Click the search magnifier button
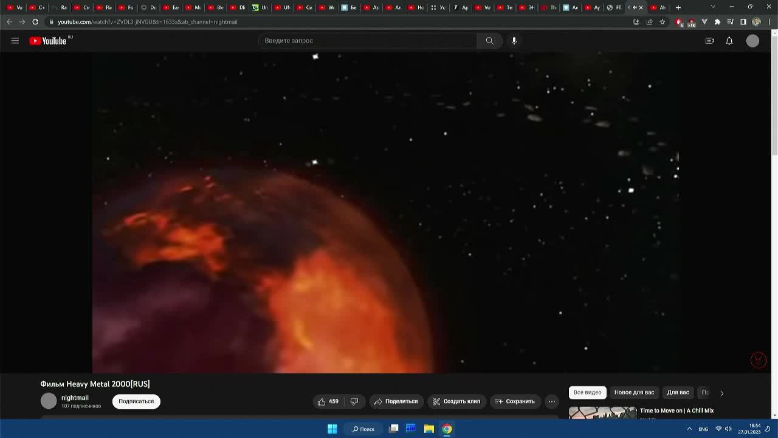This screenshot has width=778, height=438. click(x=489, y=41)
